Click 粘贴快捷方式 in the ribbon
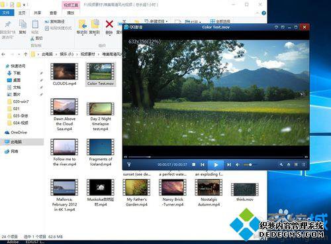 [x=58, y=28]
